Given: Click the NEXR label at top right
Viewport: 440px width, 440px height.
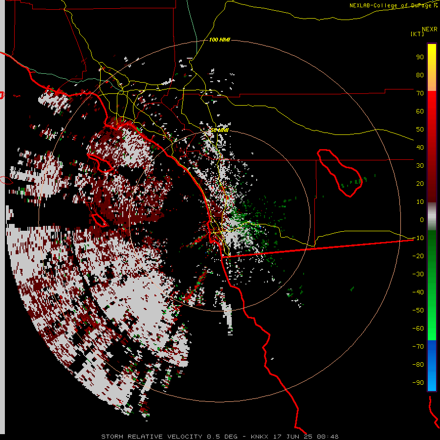Looking at the screenshot, I should (x=430, y=29).
